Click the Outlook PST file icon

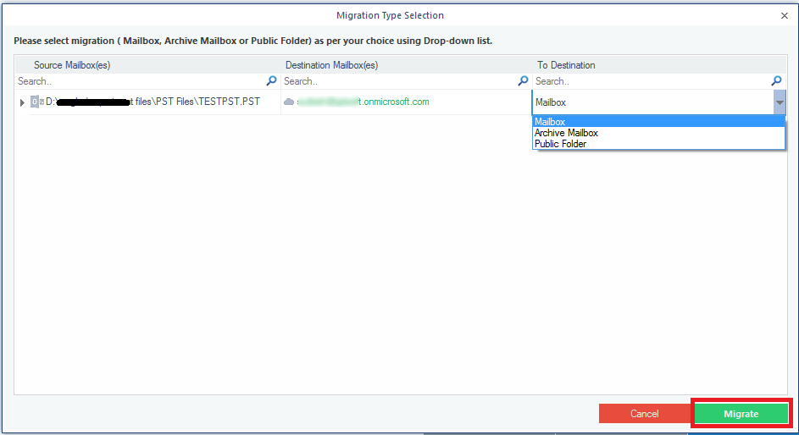click(x=34, y=102)
